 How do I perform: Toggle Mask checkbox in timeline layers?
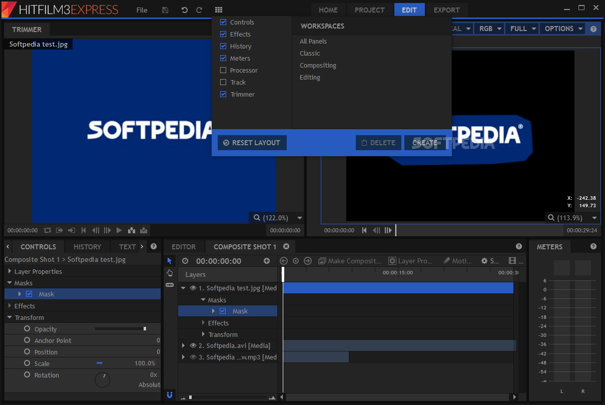click(x=223, y=311)
